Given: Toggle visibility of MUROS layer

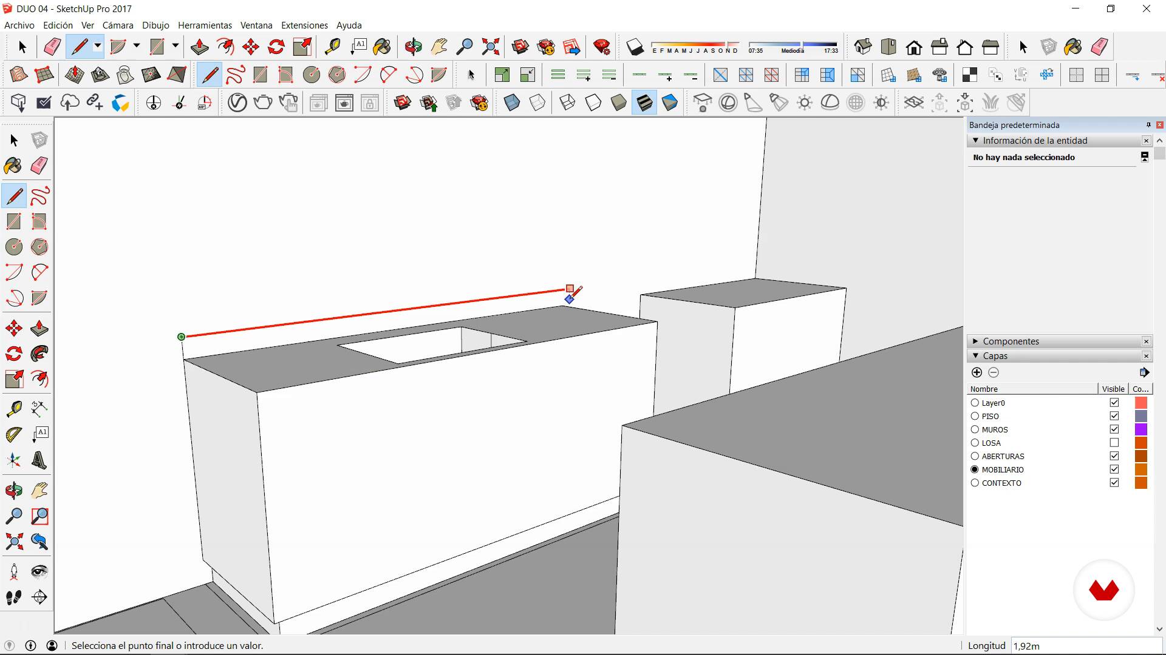Looking at the screenshot, I should tap(1114, 429).
